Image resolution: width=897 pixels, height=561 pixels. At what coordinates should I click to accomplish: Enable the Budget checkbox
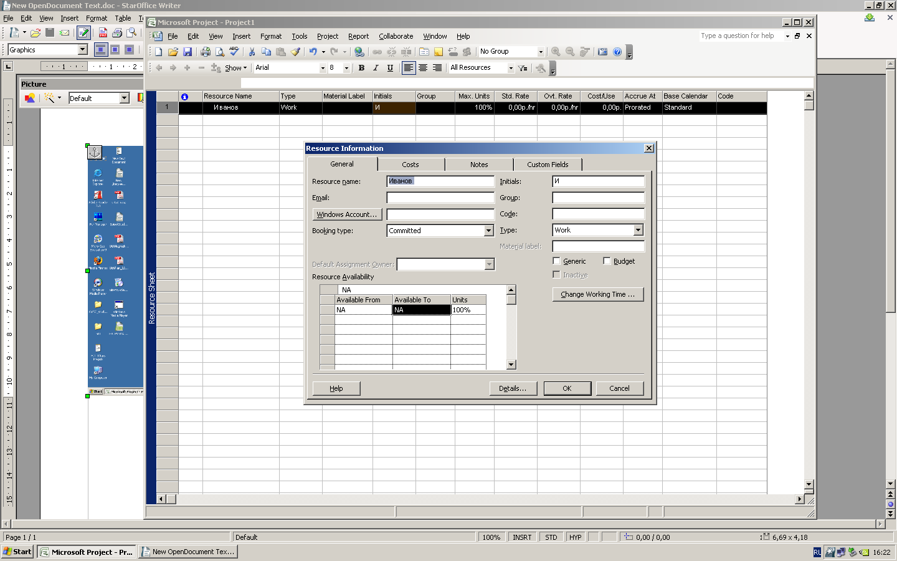tap(607, 261)
